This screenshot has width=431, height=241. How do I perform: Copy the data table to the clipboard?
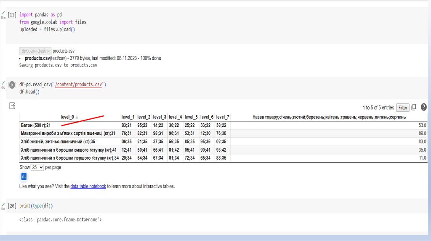(x=414, y=107)
